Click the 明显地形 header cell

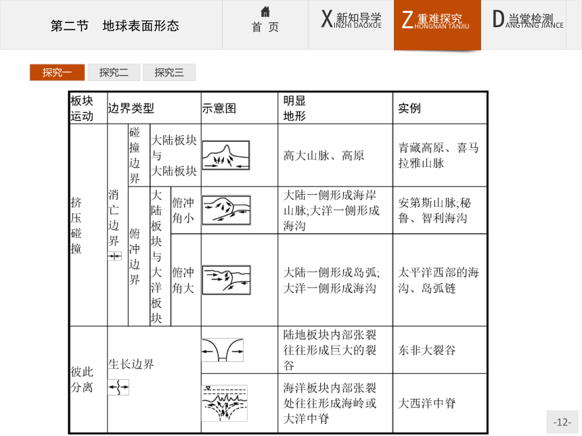pos(335,108)
